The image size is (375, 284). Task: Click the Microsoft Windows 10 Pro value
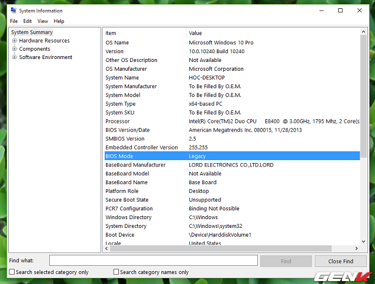pyautogui.click(x=221, y=43)
